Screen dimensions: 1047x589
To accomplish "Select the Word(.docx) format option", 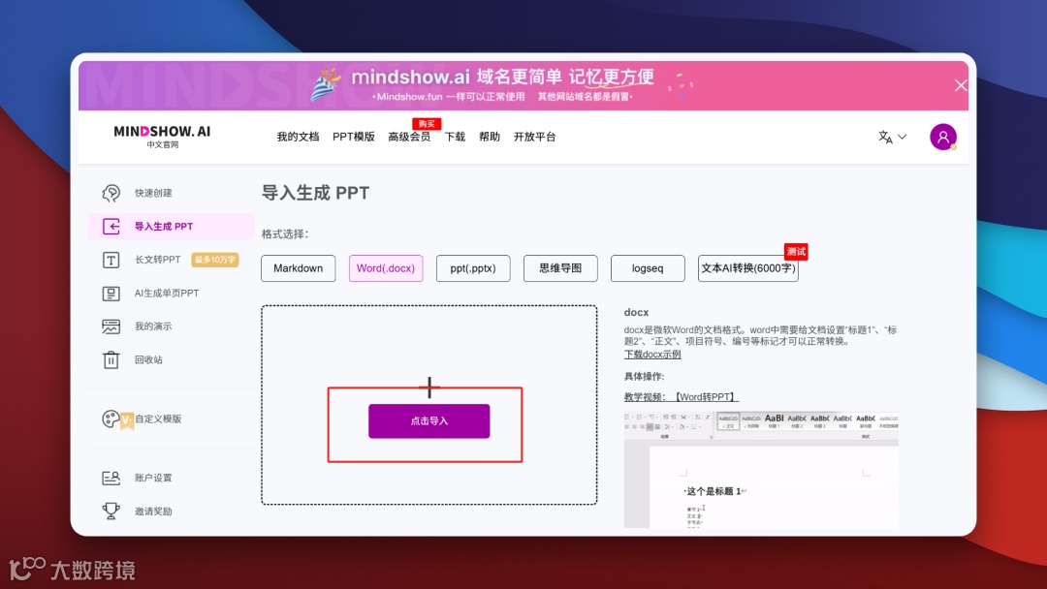I will [385, 268].
